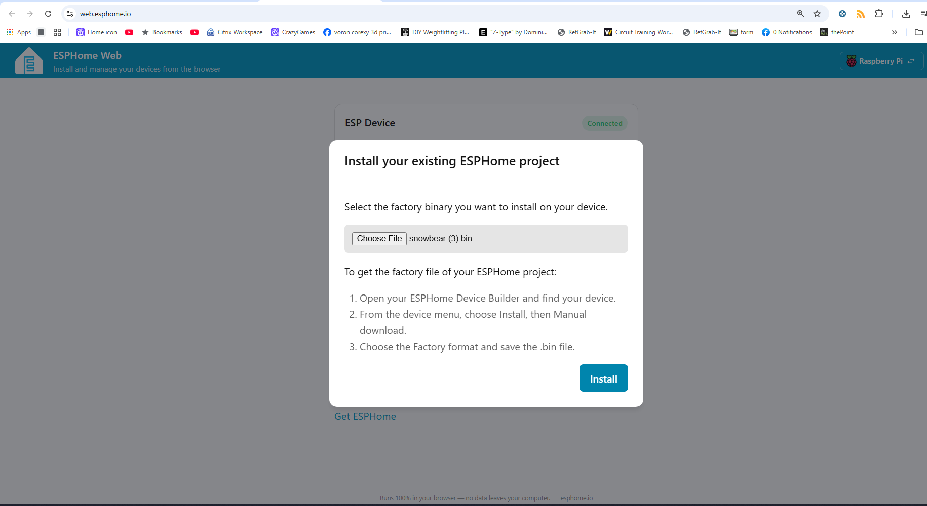The width and height of the screenshot is (927, 506).
Task: Click the ESP Device card title
Action: click(370, 123)
